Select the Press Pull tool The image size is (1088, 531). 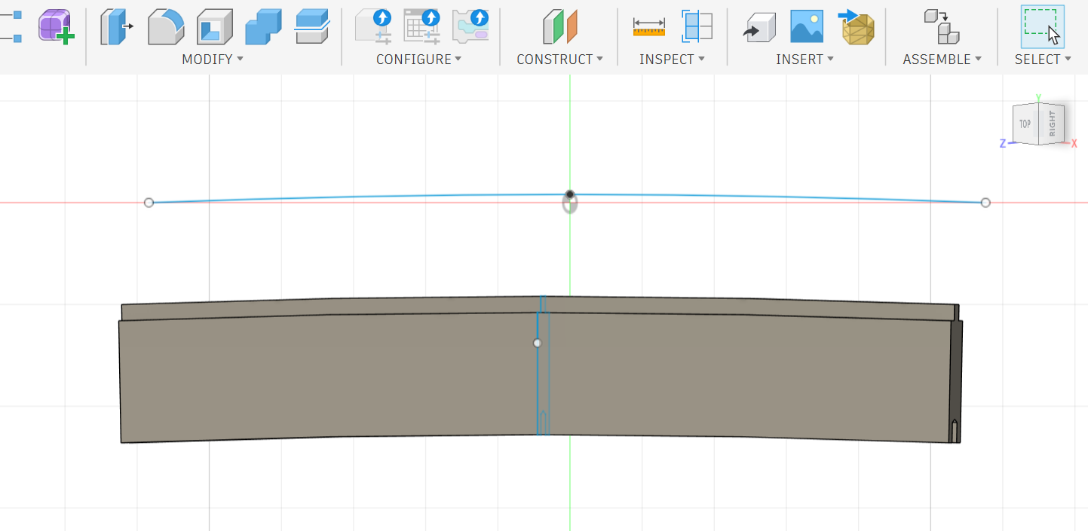(x=116, y=26)
